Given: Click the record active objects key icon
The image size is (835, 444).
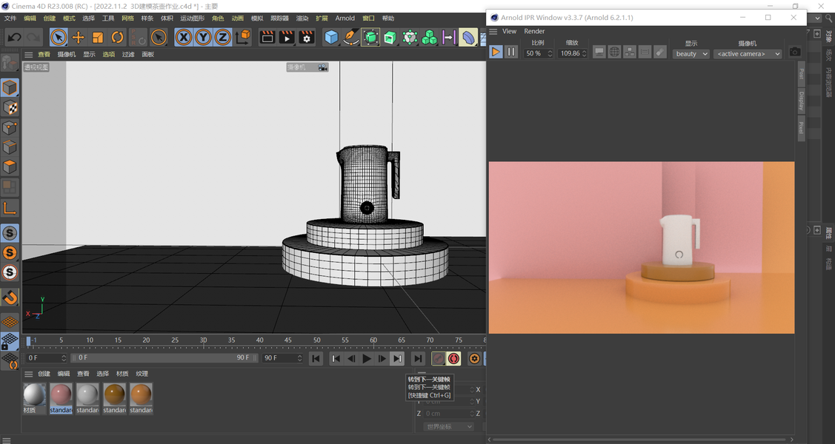Looking at the screenshot, I should coord(439,358).
